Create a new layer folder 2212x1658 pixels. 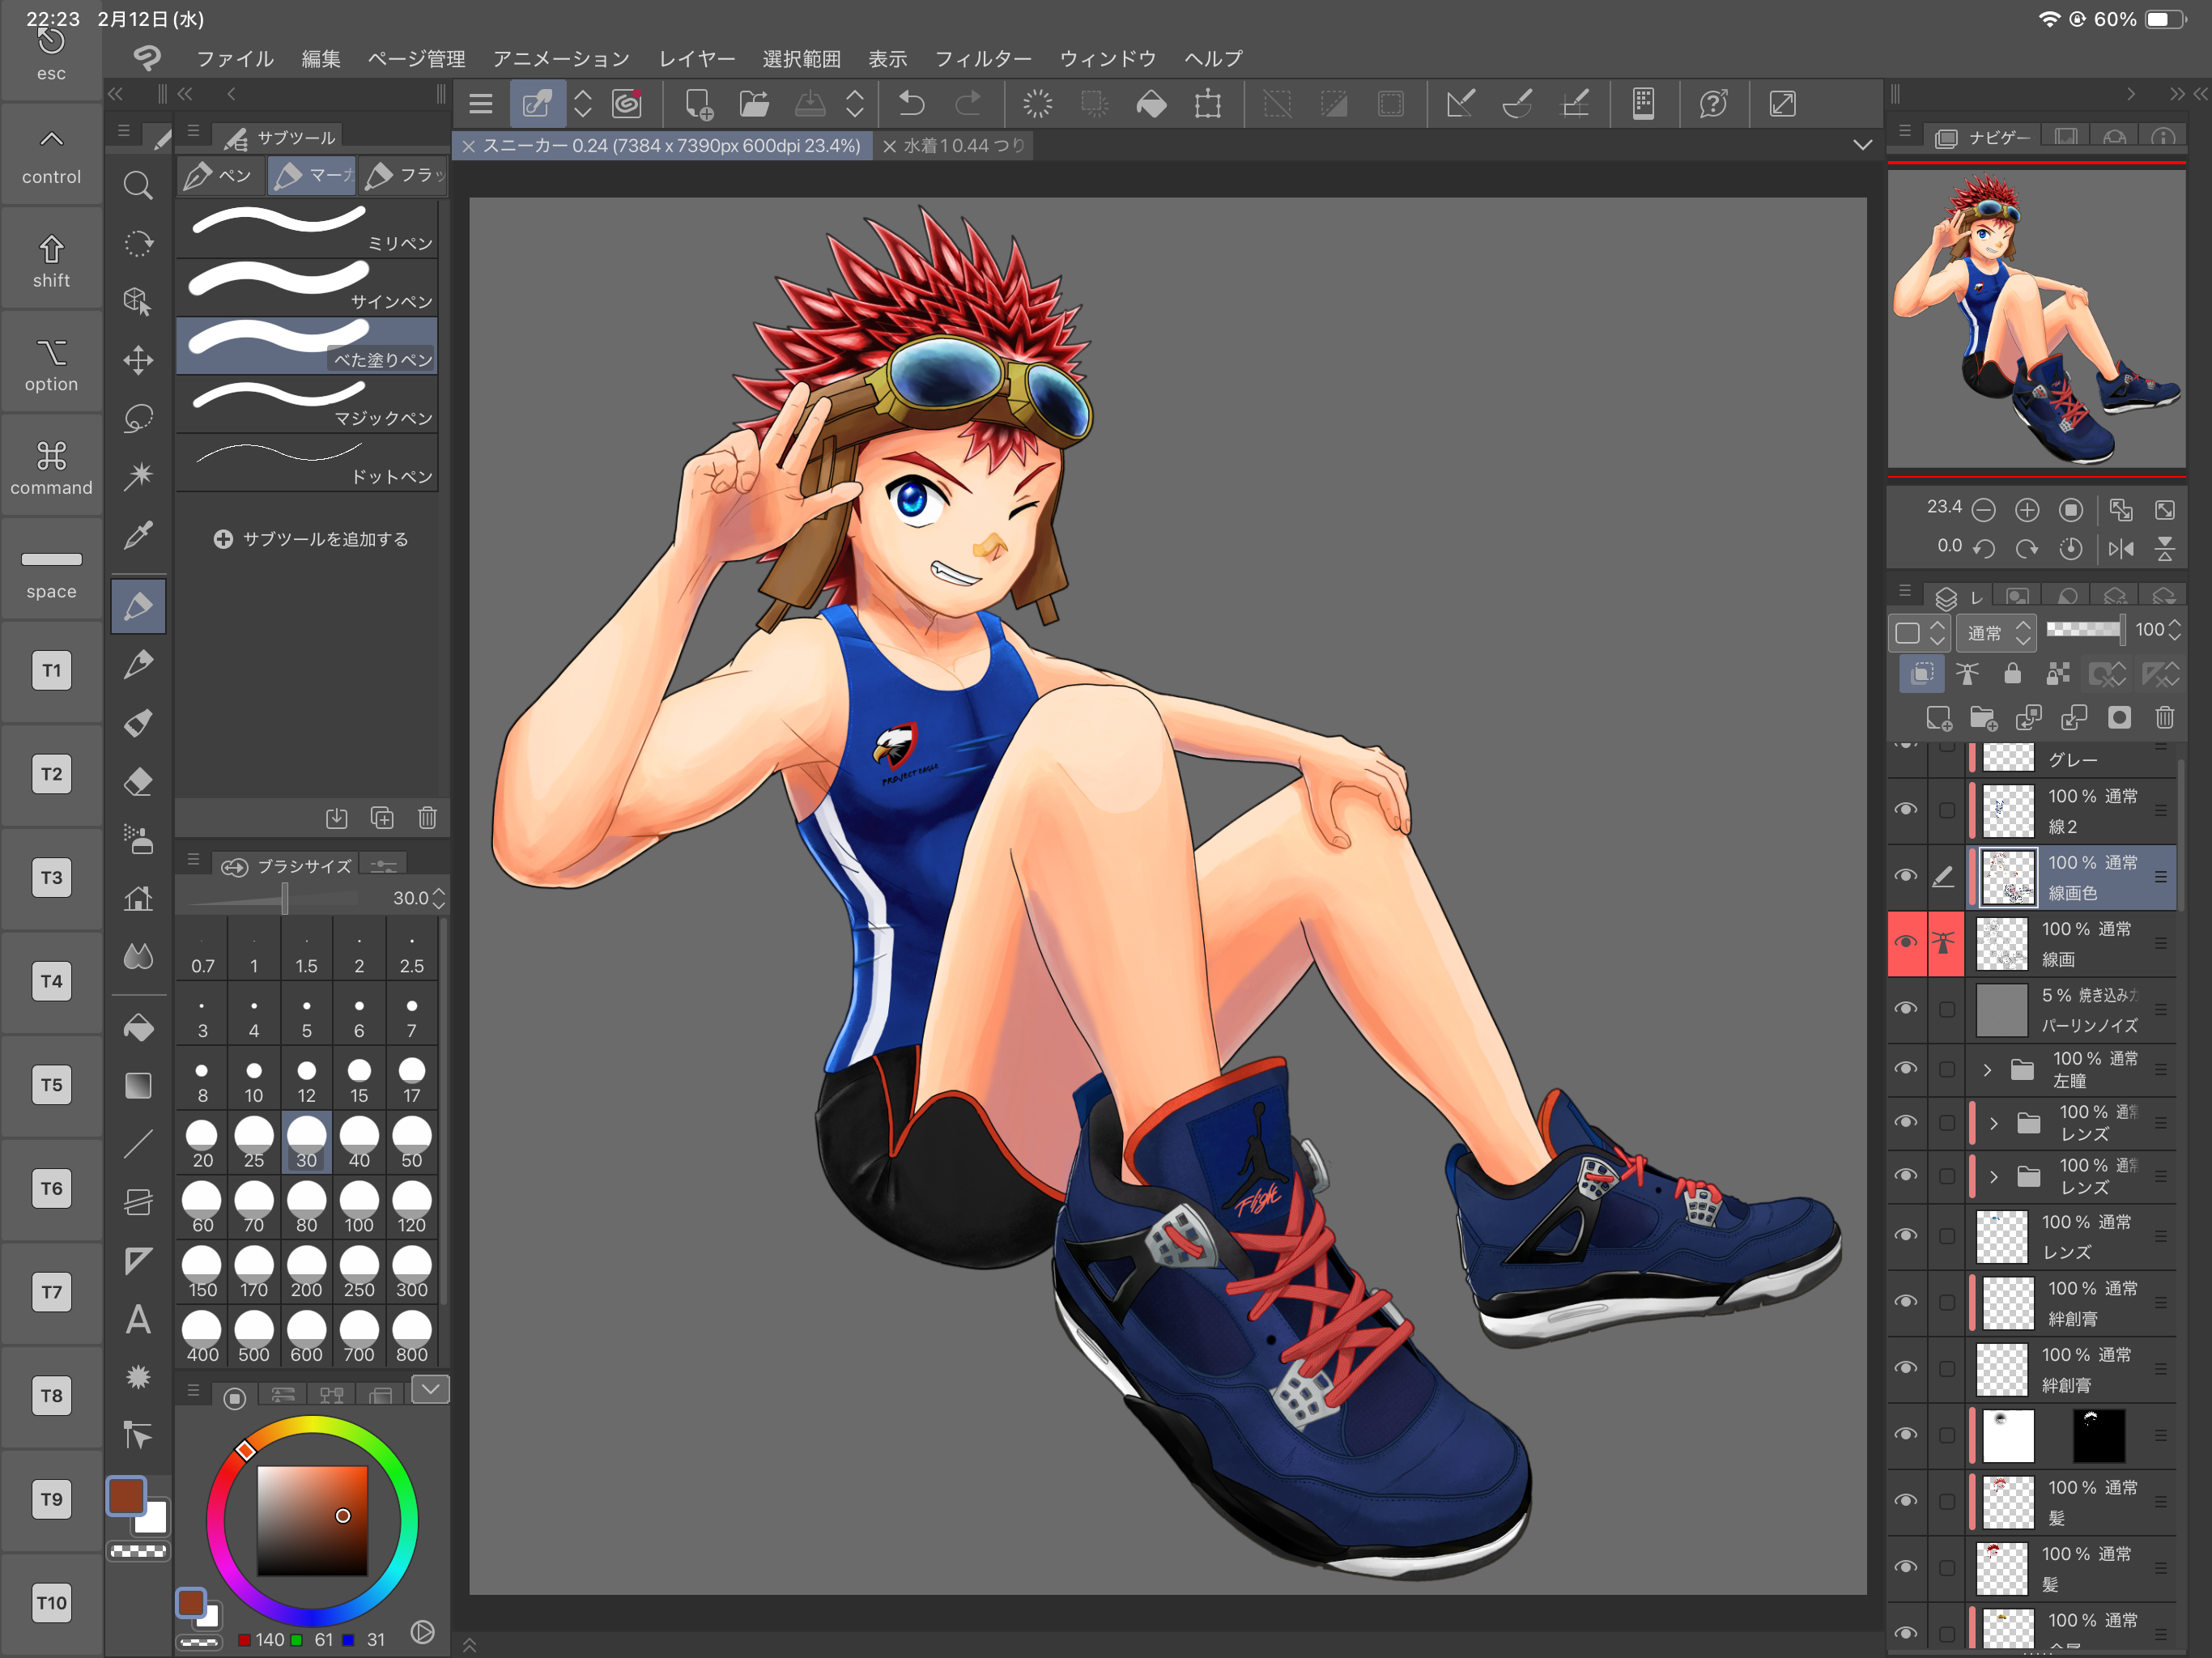coord(1983,717)
